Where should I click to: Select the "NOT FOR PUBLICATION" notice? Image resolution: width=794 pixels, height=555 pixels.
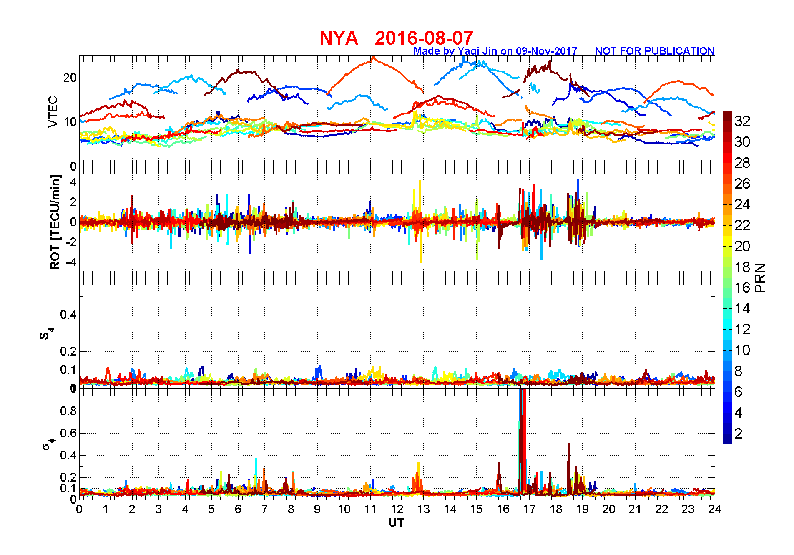[x=655, y=51]
